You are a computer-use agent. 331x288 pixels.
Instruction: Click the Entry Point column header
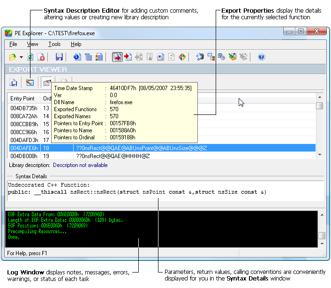[23, 99]
